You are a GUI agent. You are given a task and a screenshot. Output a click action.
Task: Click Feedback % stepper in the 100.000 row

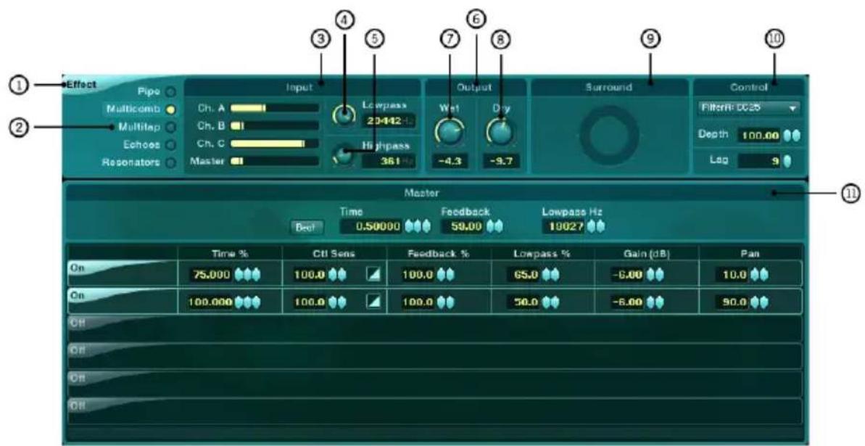pos(447,302)
